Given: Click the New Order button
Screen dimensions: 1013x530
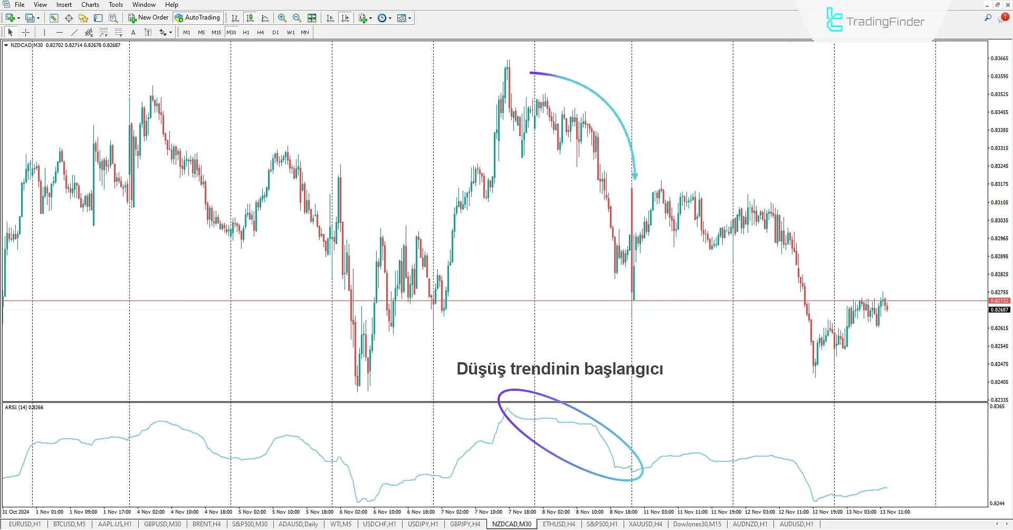Looking at the screenshot, I should pyautogui.click(x=148, y=18).
